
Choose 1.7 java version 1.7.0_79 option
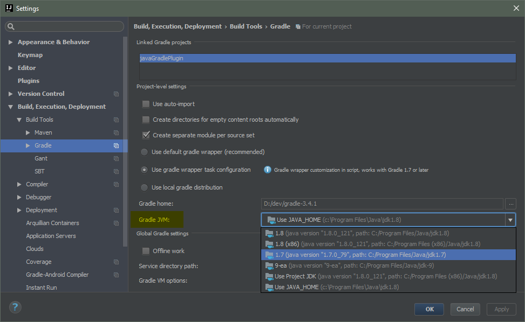pos(388,255)
